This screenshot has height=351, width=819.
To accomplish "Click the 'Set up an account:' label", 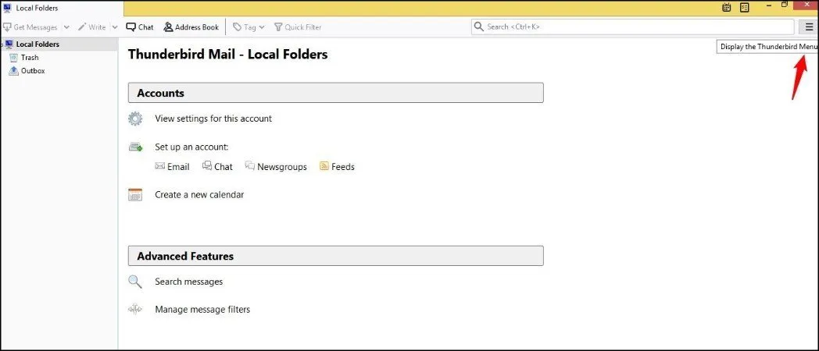I will click(191, 147).
